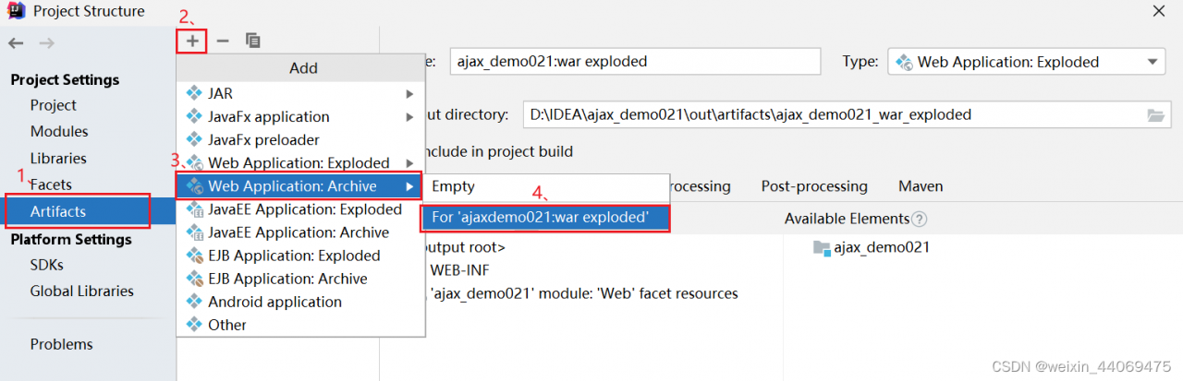Screen dimensions: 1183x381
Task: Click the back navigation arrow
Action: (16, 42)
